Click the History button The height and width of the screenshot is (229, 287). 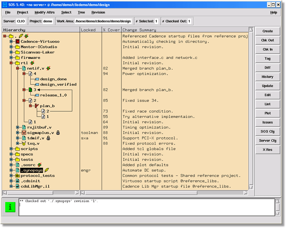coord(268,77)
